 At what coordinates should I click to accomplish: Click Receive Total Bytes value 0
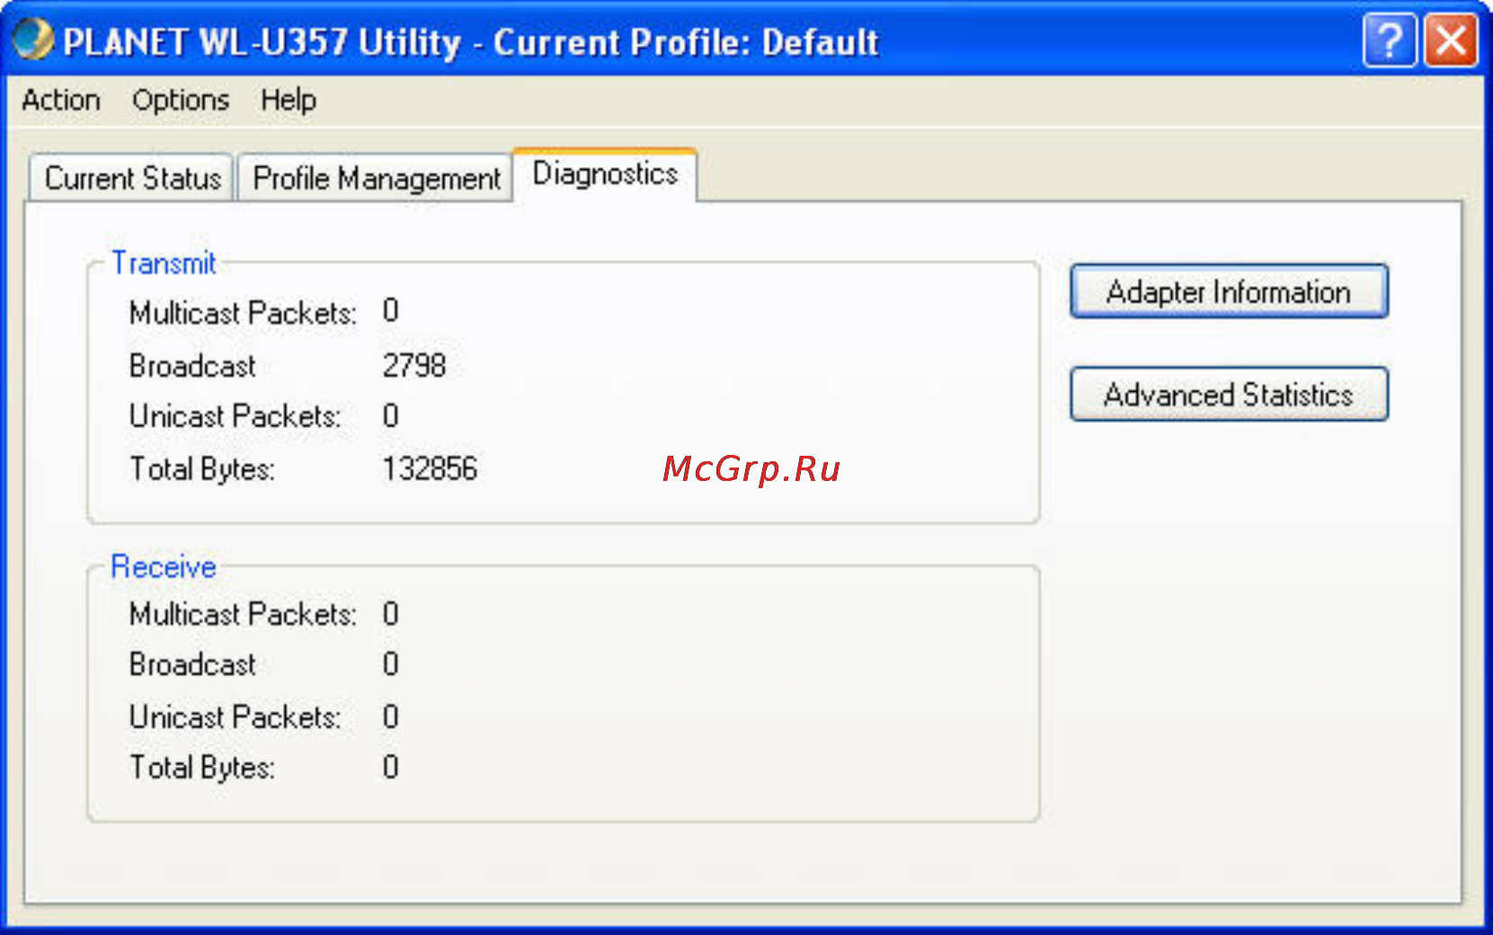(x=390, y=767)
